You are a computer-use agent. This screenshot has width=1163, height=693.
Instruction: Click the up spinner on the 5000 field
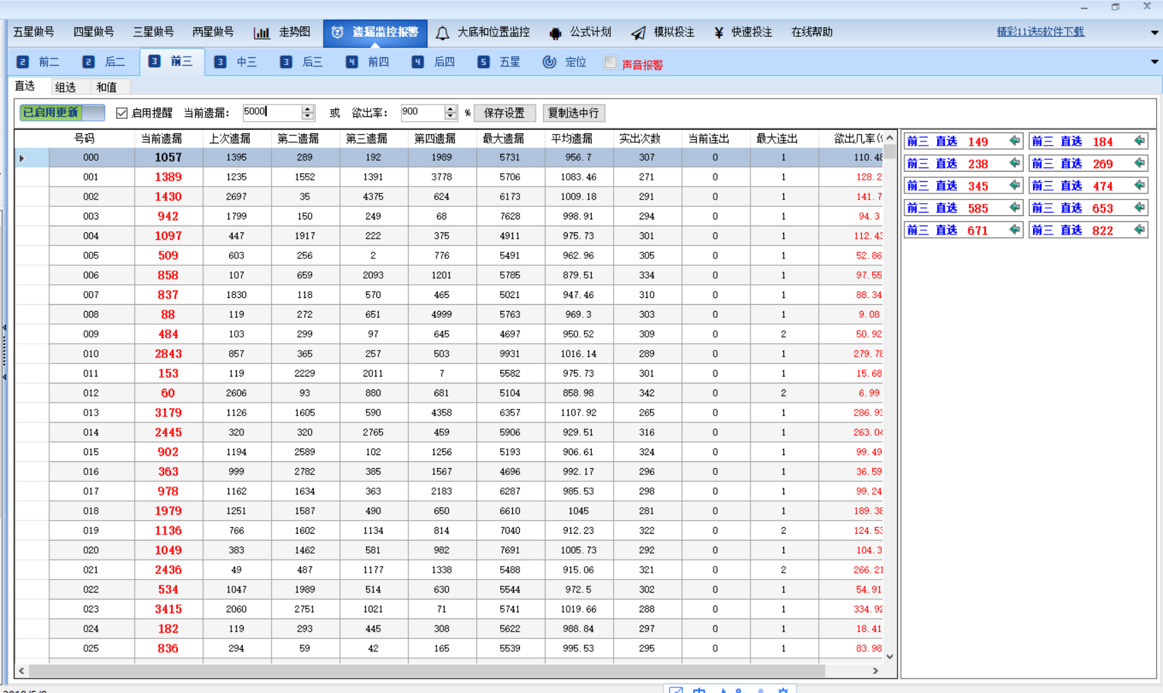308,109
